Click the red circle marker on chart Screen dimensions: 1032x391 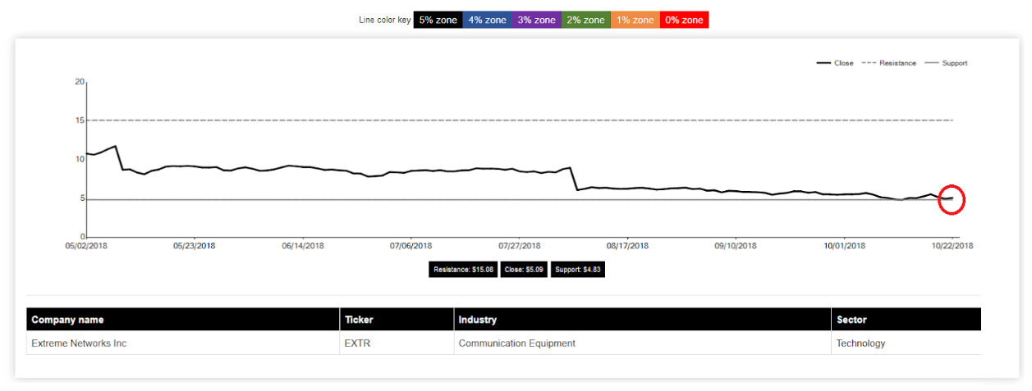click(x=951, y=199)
